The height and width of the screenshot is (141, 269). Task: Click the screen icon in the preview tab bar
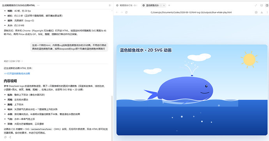coord(262,5)
